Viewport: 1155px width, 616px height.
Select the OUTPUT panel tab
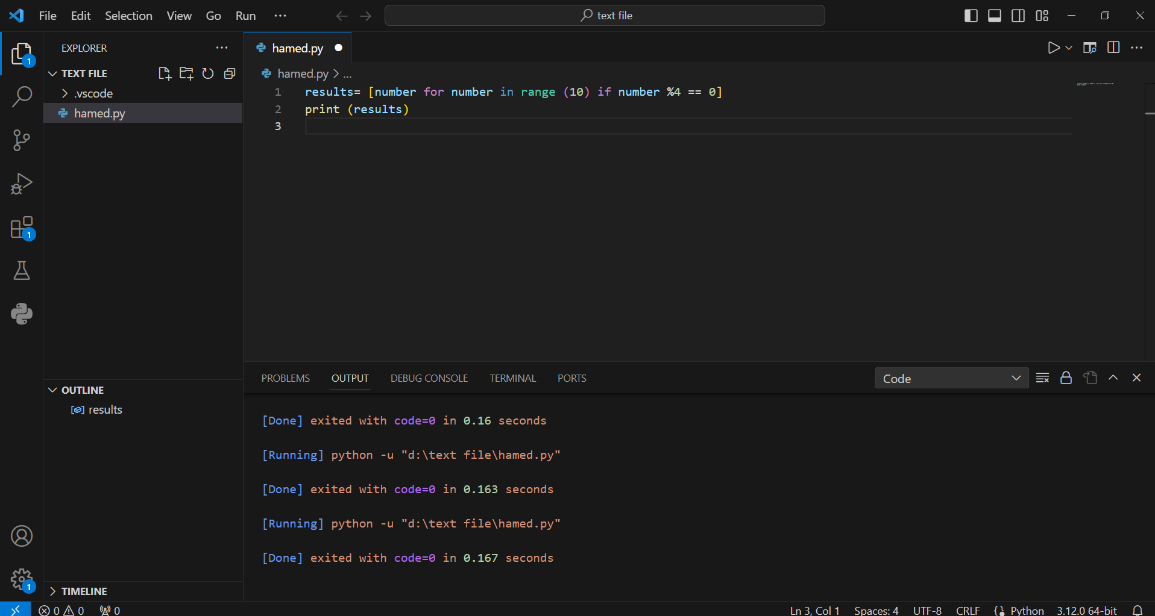point(350,378)
